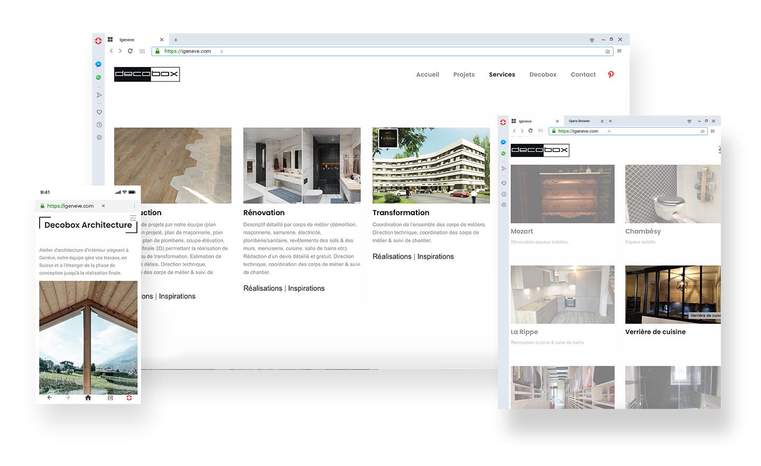Click the snapshot camera icon in main address bar
This screenshot has height=466, width=761.
pyautogui.click(x=608, y=52)
